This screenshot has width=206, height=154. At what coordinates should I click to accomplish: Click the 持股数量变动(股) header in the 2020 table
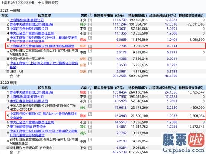(191, 88)
